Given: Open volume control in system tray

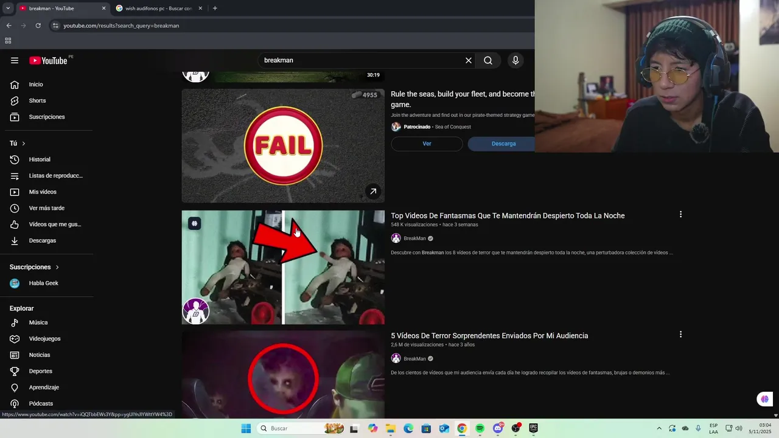Looking at the screenshot, I should pyautogui.click(x=739, y=428).
